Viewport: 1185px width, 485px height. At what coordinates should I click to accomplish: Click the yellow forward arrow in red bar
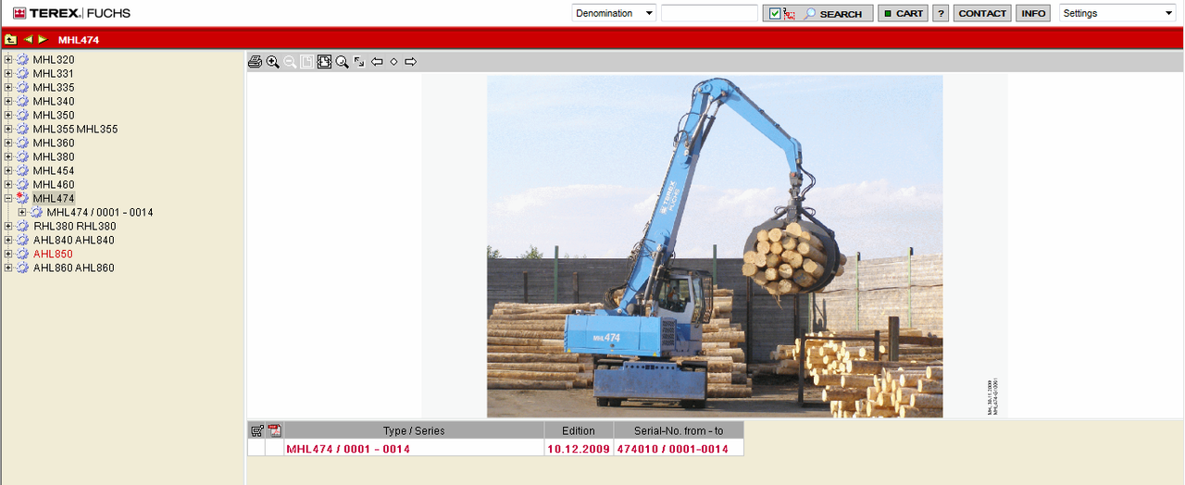(x=43, y=40)
